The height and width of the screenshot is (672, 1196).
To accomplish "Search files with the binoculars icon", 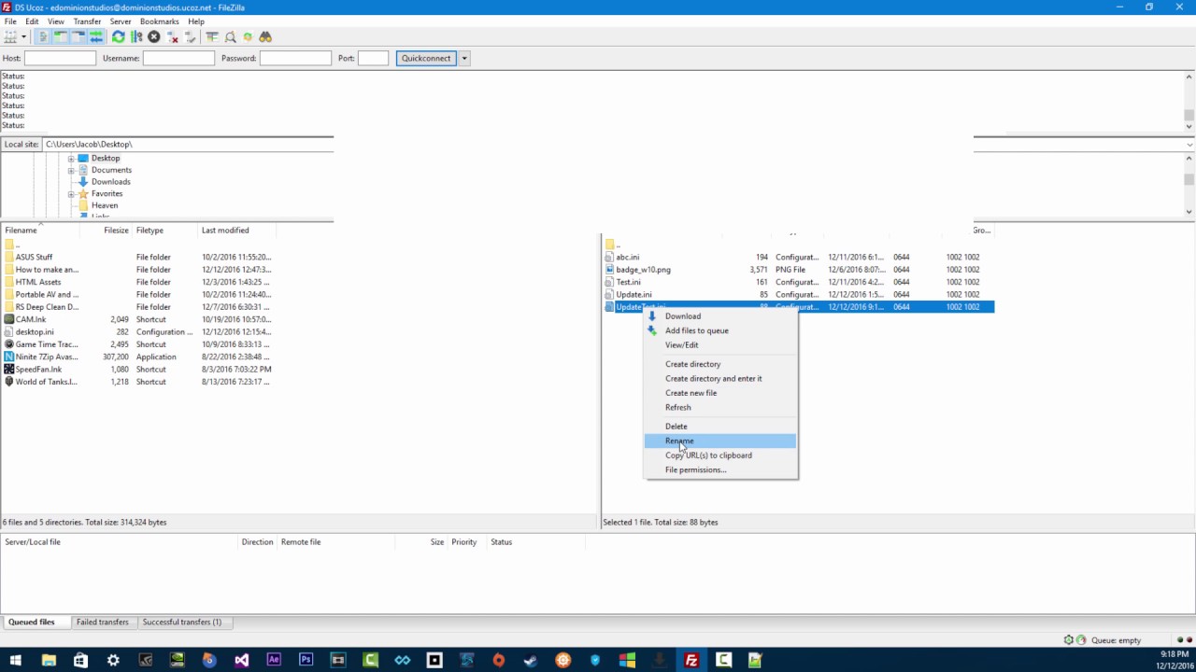I will click(265, 36).
